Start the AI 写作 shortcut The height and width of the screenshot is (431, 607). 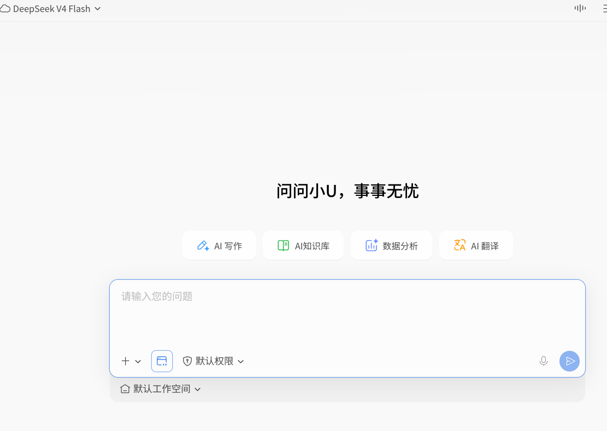tap(220, 246)
